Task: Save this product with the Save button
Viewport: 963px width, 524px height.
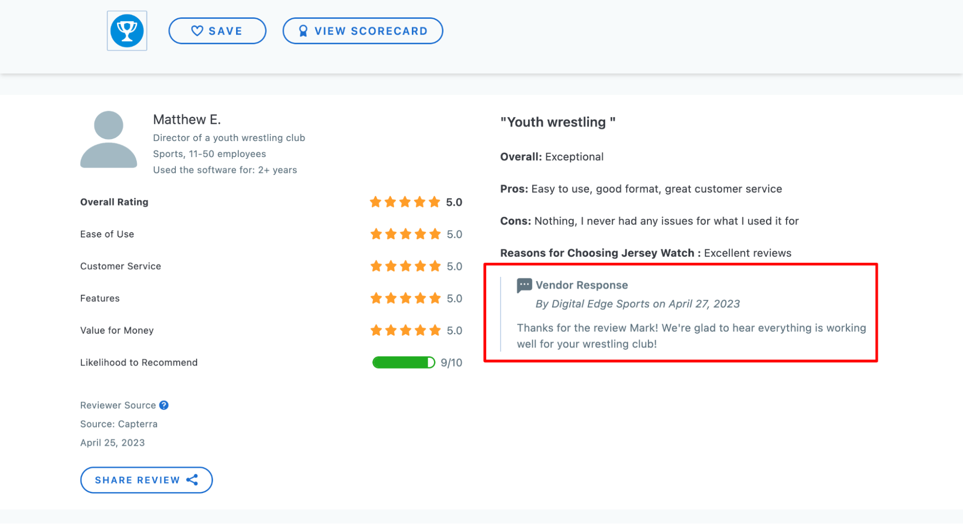Action: pos(217,31)
